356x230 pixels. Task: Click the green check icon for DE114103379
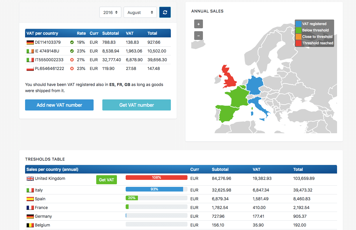click(x=72, y=42)
